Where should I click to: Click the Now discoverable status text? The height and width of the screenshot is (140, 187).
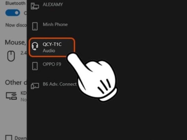16,25
